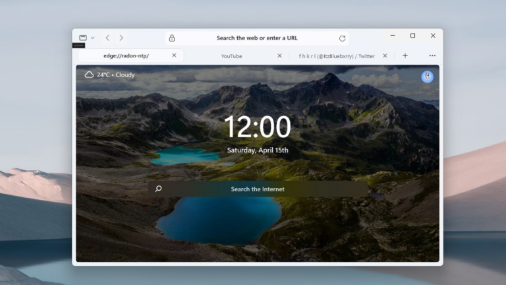Open the tab actions panel icon
Screen dimensions: 506x285
83,38
